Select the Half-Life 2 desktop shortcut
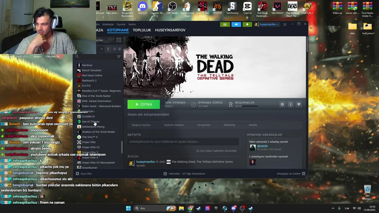The width and height of the screenshot is (379, 213). (x=307, y=8)
